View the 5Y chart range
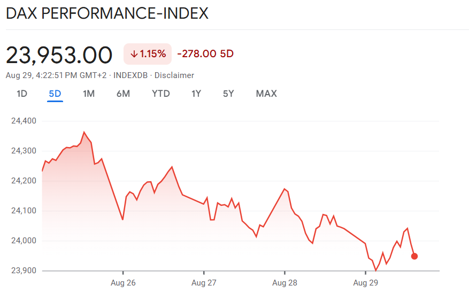Image resolution: width=469 pixels, height=293 pixels. pyautogui.click(x=228, y=94)
